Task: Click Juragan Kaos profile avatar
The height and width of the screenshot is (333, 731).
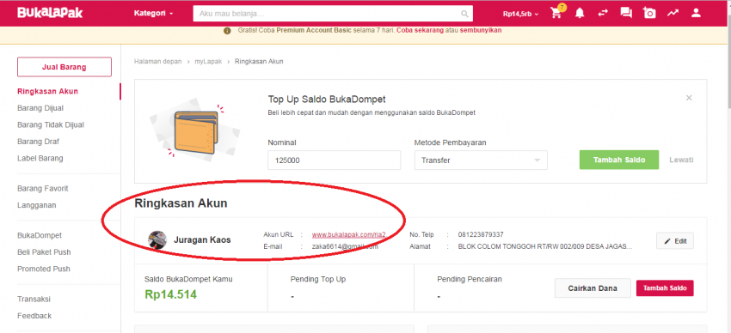Action: coord(157,240)
